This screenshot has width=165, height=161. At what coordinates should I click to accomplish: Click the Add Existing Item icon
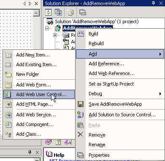coord(8,64)
